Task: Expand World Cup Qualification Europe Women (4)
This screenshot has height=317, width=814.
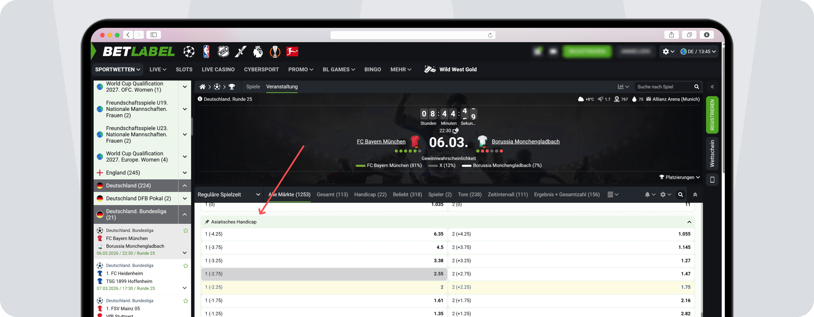Action: (x=185, y=157)
